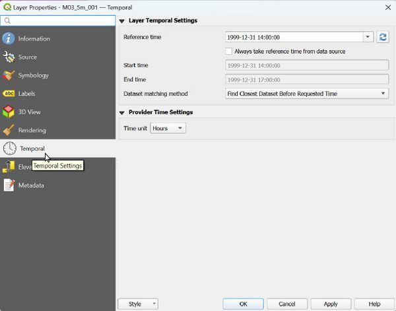Click the Help button
This screenshot has height=311, width=396.
click(x=374, y=304)
